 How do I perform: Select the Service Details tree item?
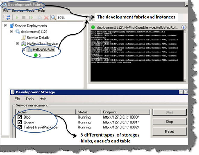tap(38, 38)
